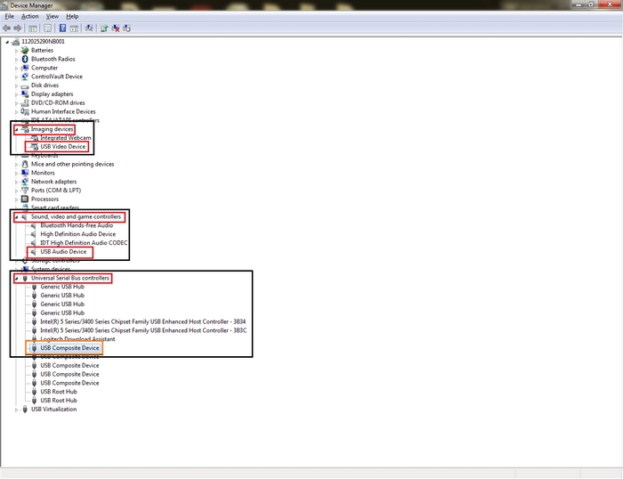Expand the USB Virtualization arrow

17,410
